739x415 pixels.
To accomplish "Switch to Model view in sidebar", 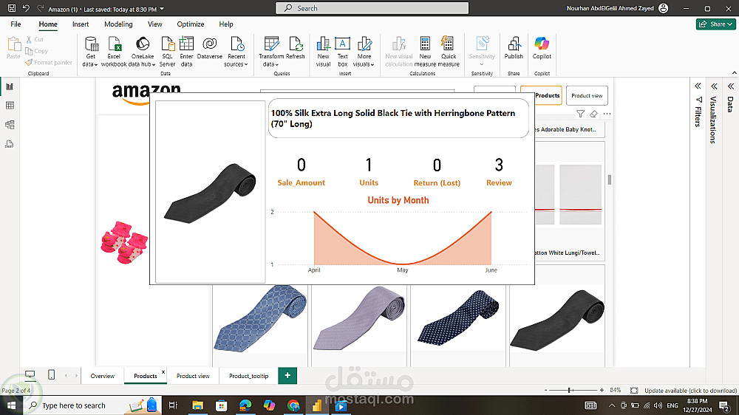I will tap(10, 125).
